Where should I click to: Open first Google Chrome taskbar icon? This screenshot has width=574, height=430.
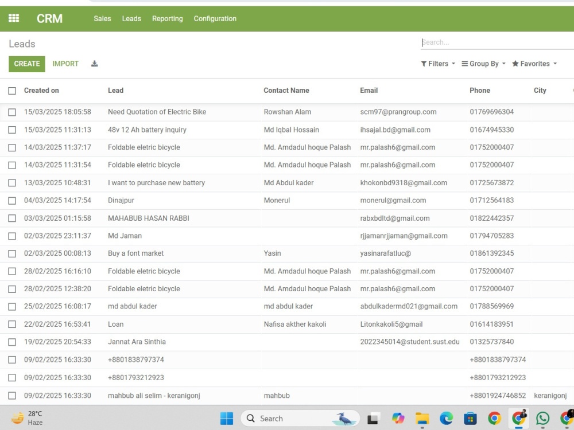click(x=494, y=419)
